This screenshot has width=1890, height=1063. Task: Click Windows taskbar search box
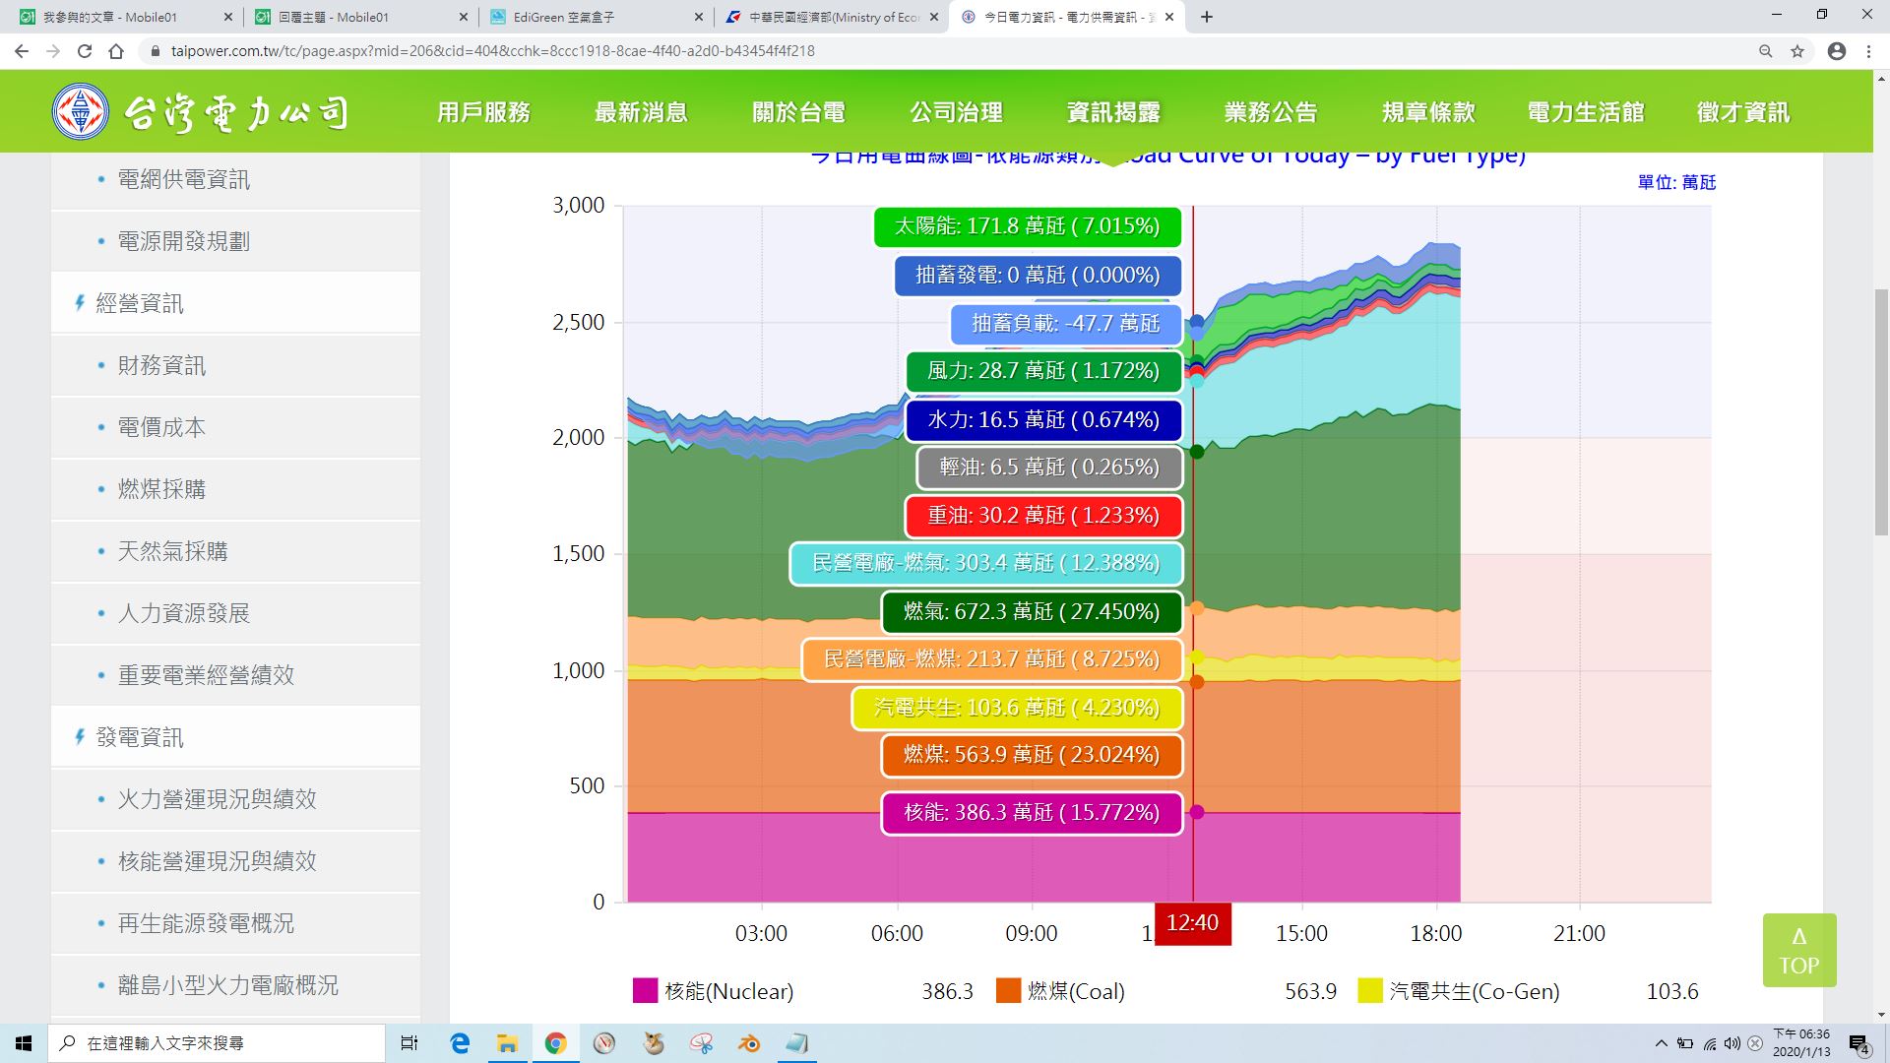(x=218, y=1043)
